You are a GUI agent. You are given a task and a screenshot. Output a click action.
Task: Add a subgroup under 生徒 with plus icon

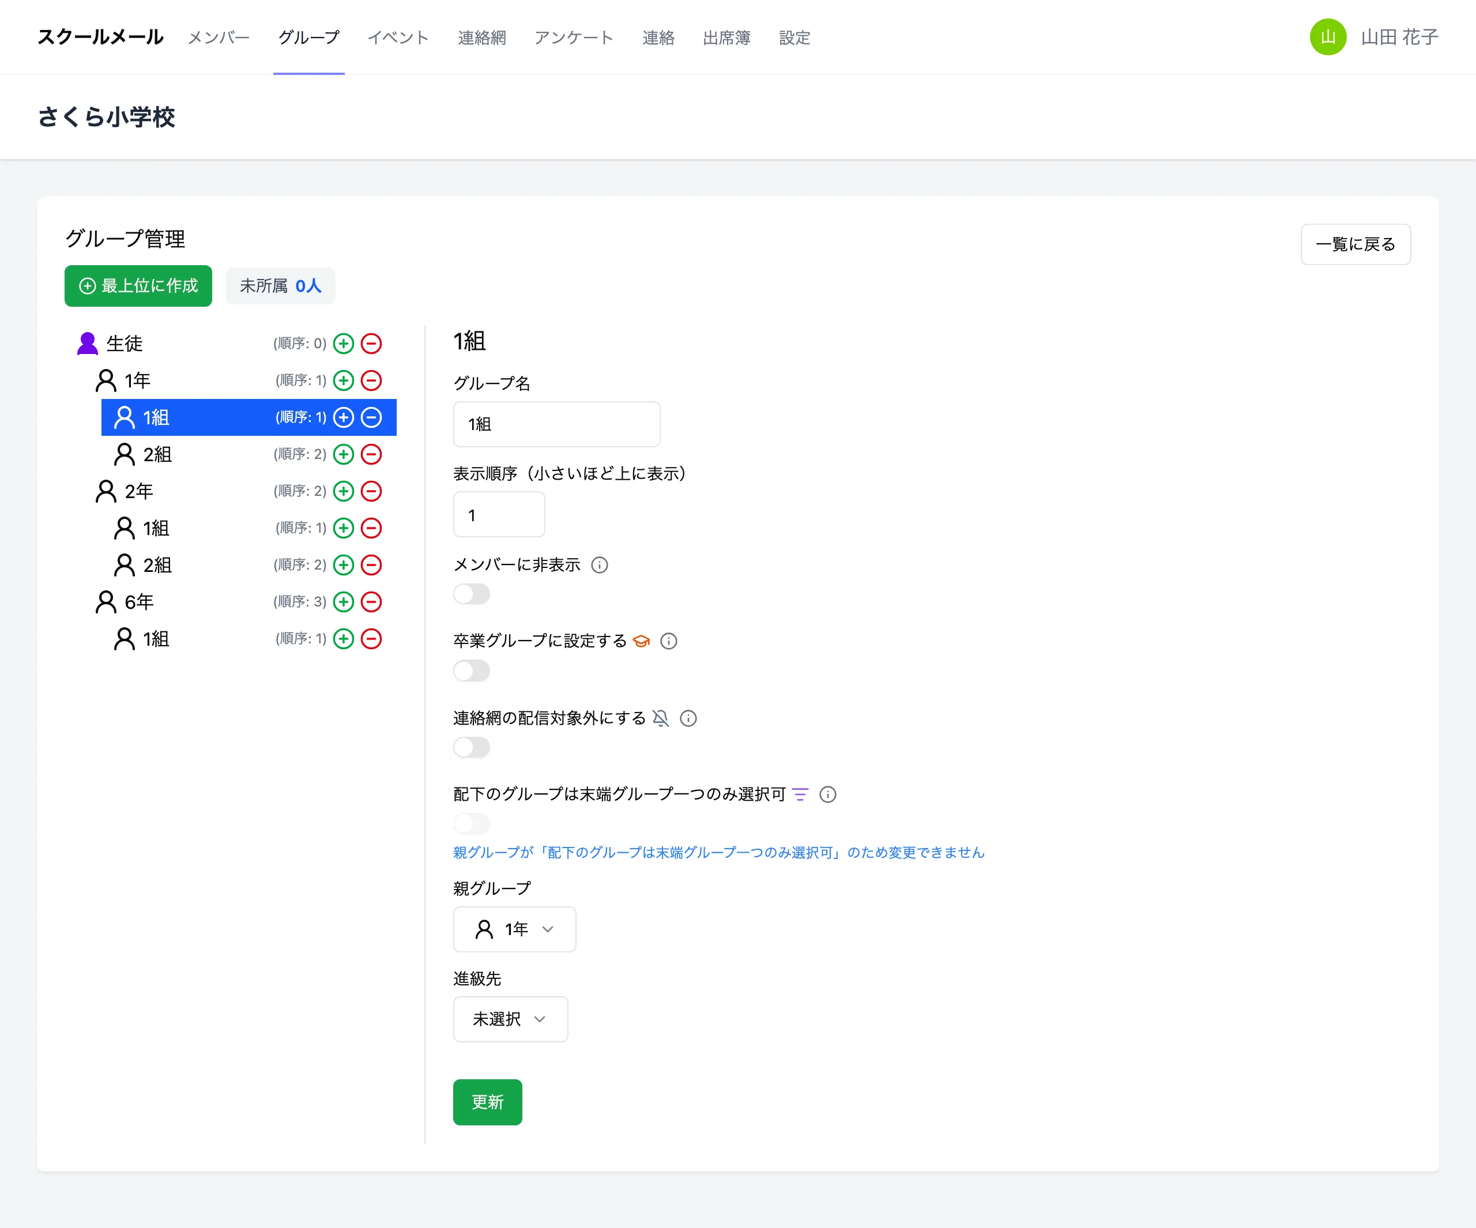click(343, 343)
